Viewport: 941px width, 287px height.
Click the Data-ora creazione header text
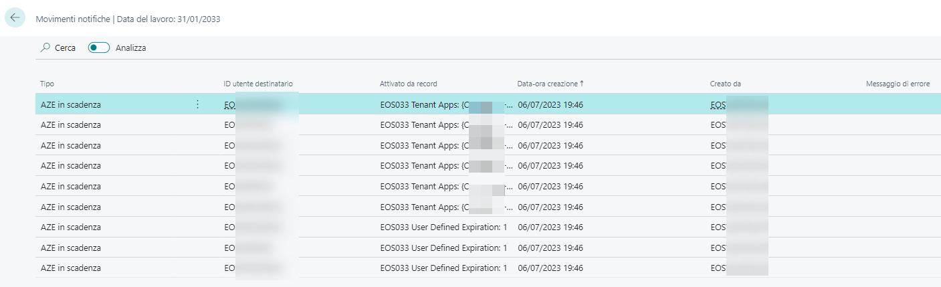[x=547, y=84]
